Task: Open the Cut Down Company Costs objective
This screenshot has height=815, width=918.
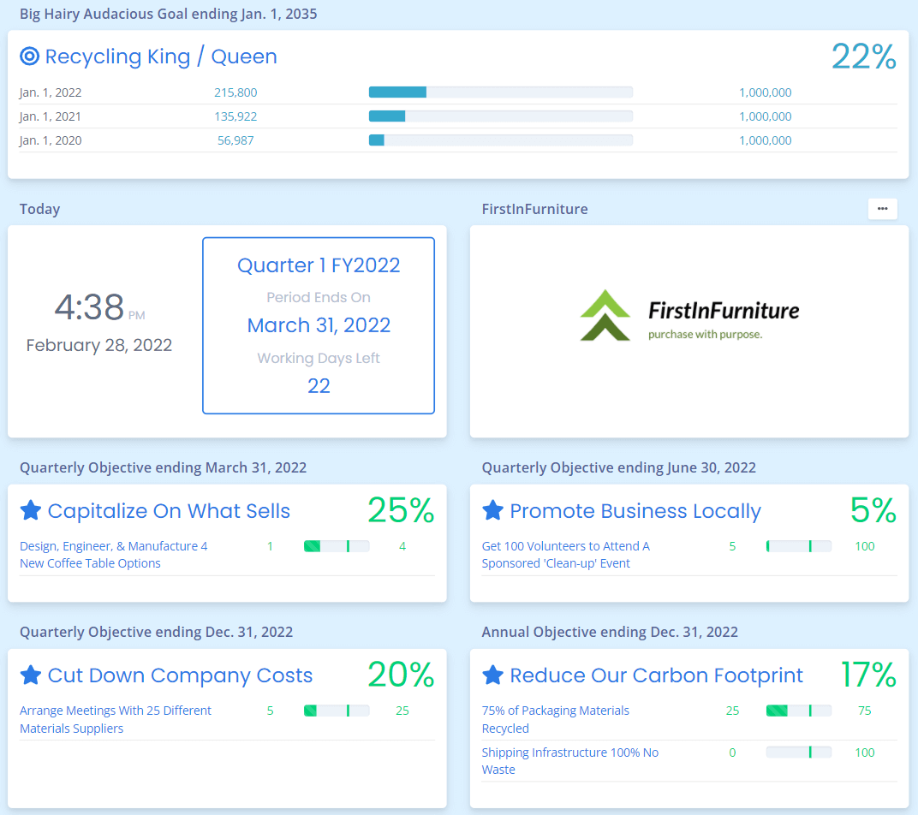Action: [x=180, y=675]
